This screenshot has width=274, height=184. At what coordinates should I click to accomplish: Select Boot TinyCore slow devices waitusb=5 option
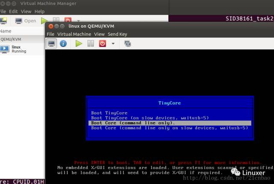point(150,118)
